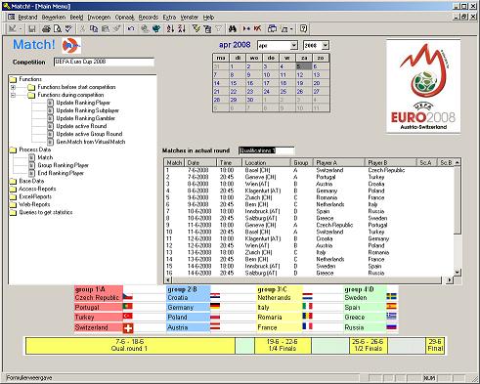Open the Bestand menu
The height and width of the screenshot is (384, 480).
pyautogui.click(x=27, y=18)
